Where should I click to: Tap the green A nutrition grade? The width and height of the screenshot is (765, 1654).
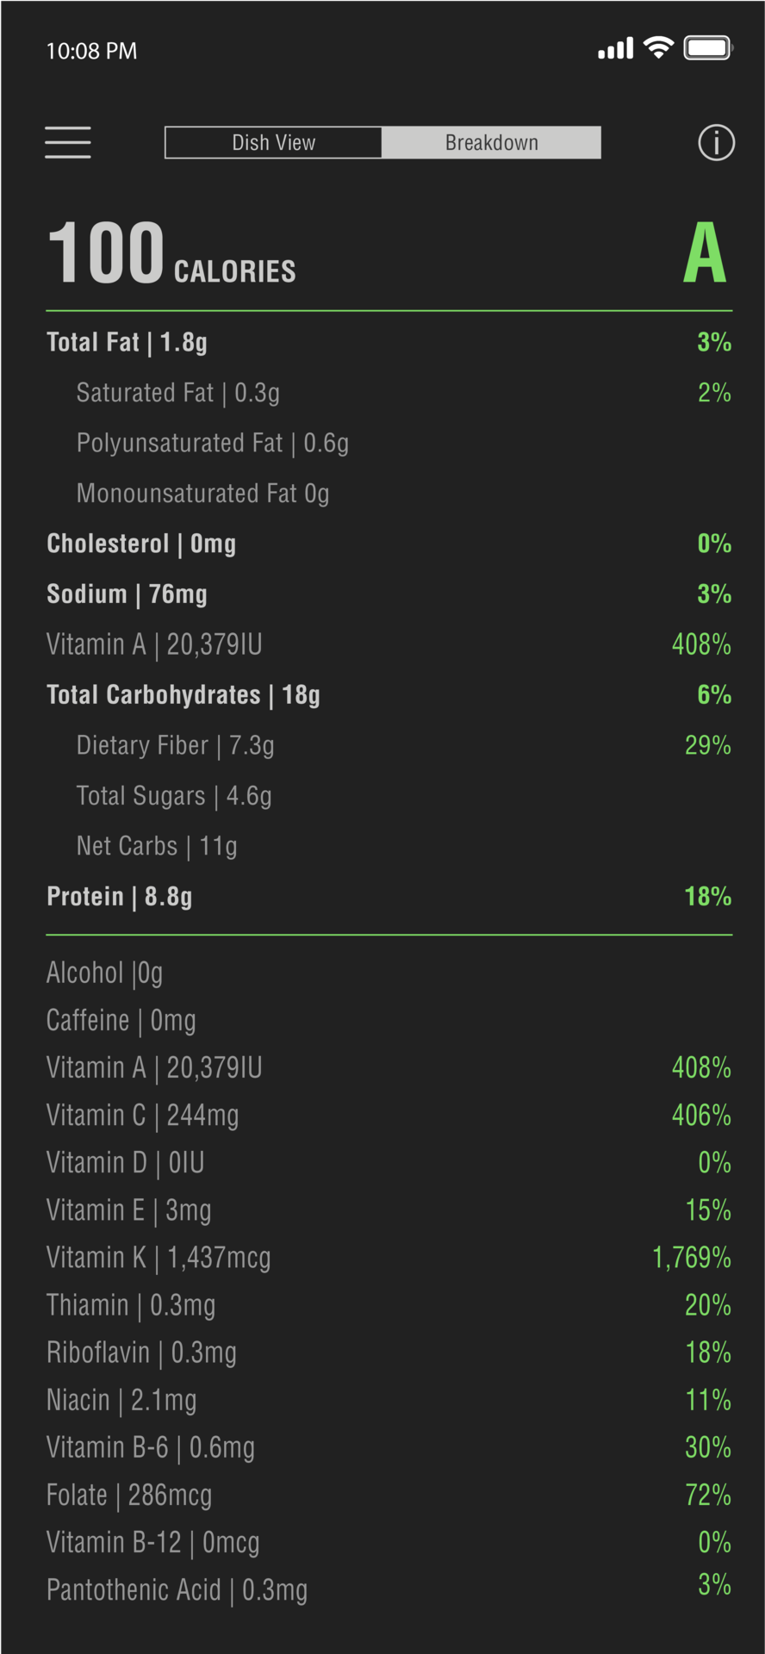(705, 253)
